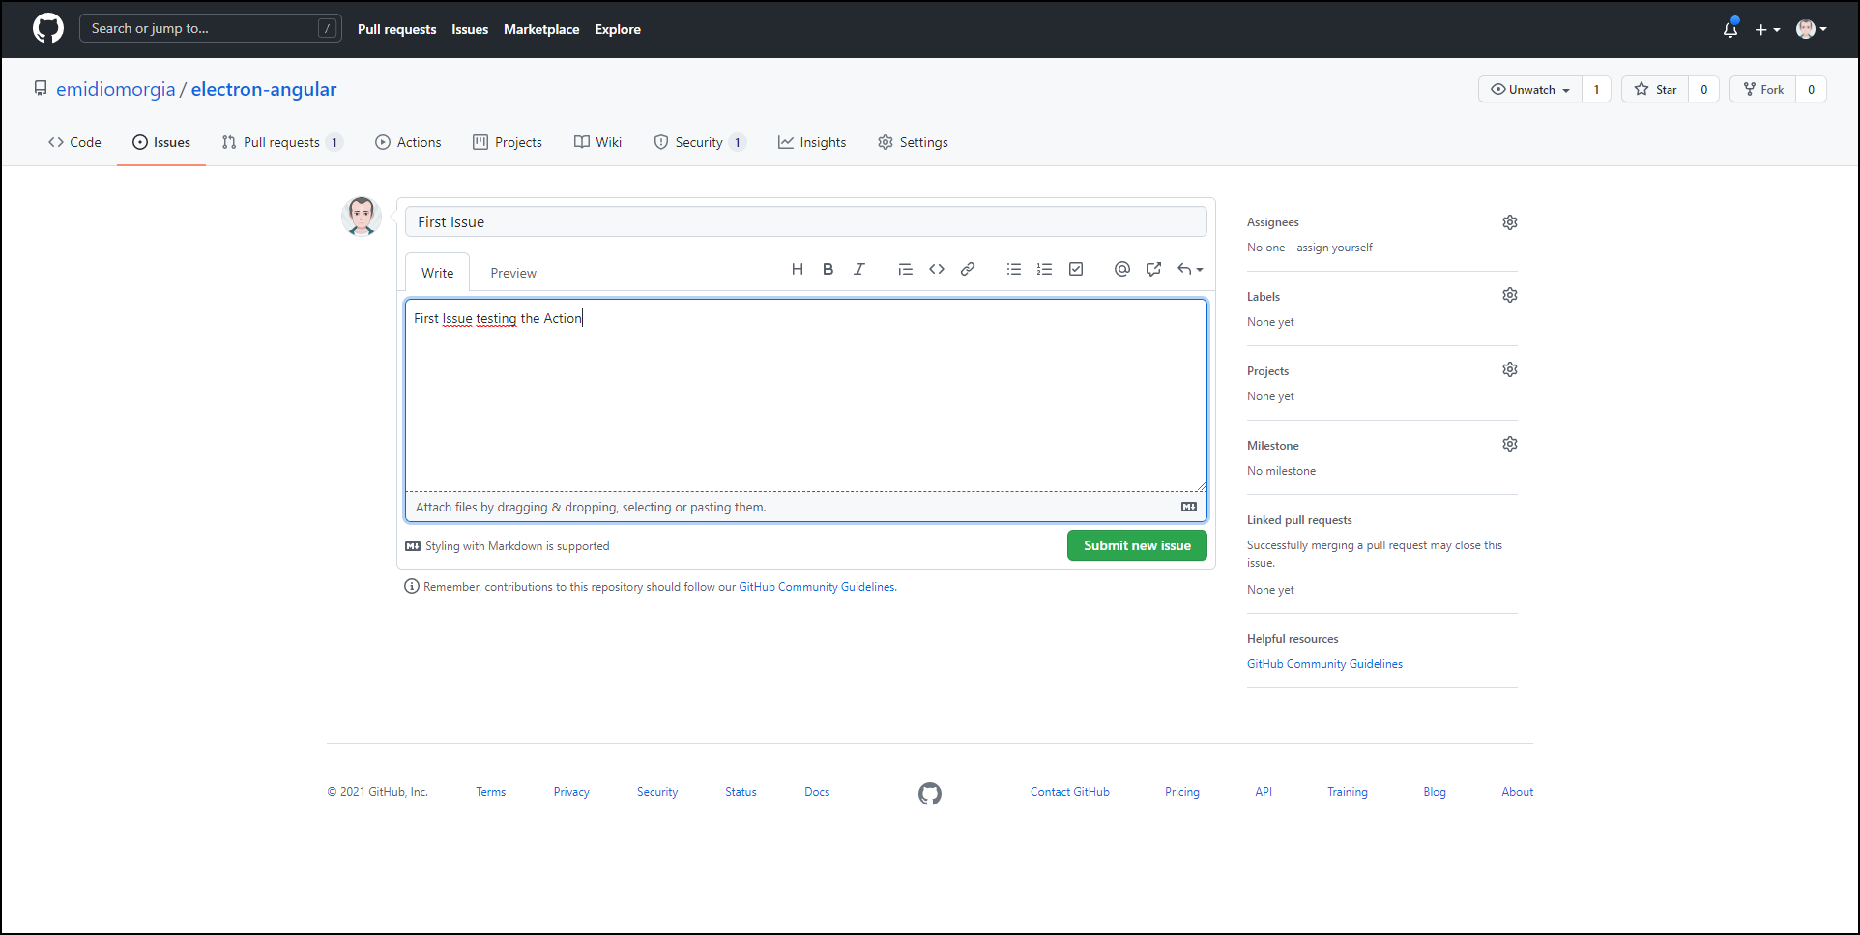
Task: Click Submit new issue button
Action: coord(1137,545)
